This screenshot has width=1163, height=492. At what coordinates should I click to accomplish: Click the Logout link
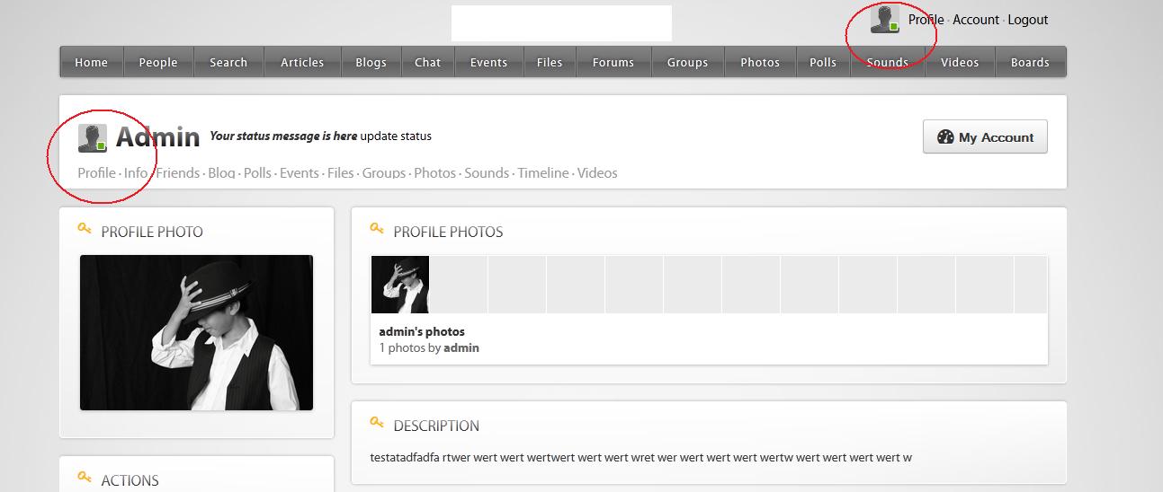[x=1027, y=20]
